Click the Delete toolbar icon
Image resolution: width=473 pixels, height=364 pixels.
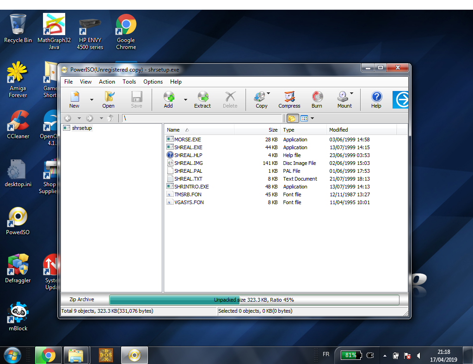pyautogui.click(x=230, y=99)
